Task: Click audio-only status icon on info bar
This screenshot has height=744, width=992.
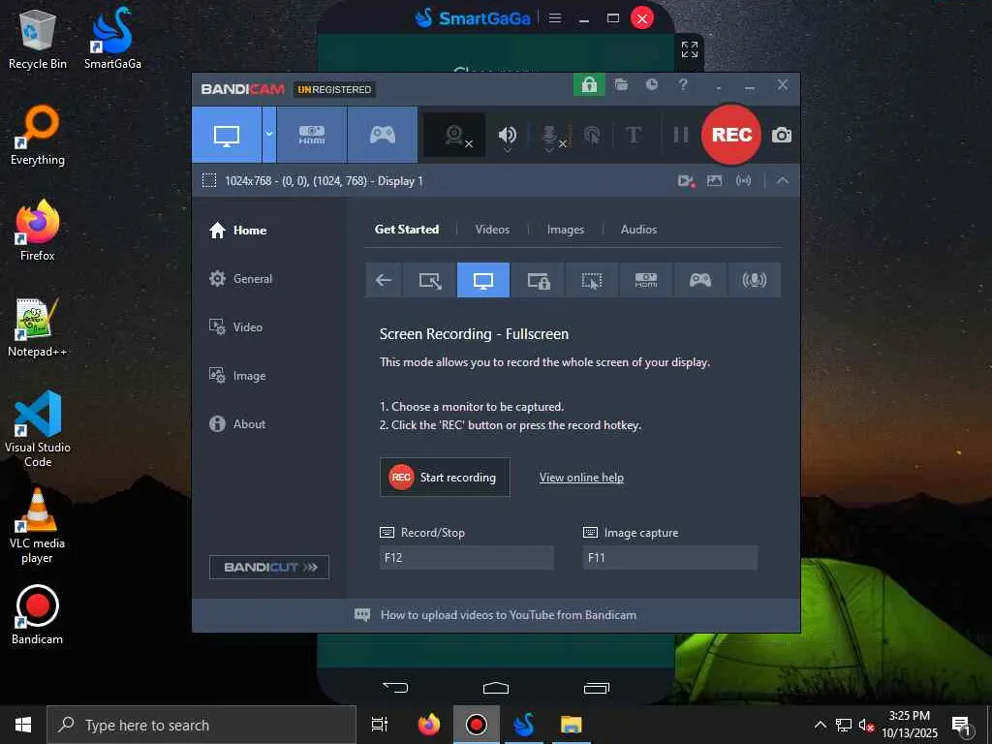Action: tap(743, 181)
